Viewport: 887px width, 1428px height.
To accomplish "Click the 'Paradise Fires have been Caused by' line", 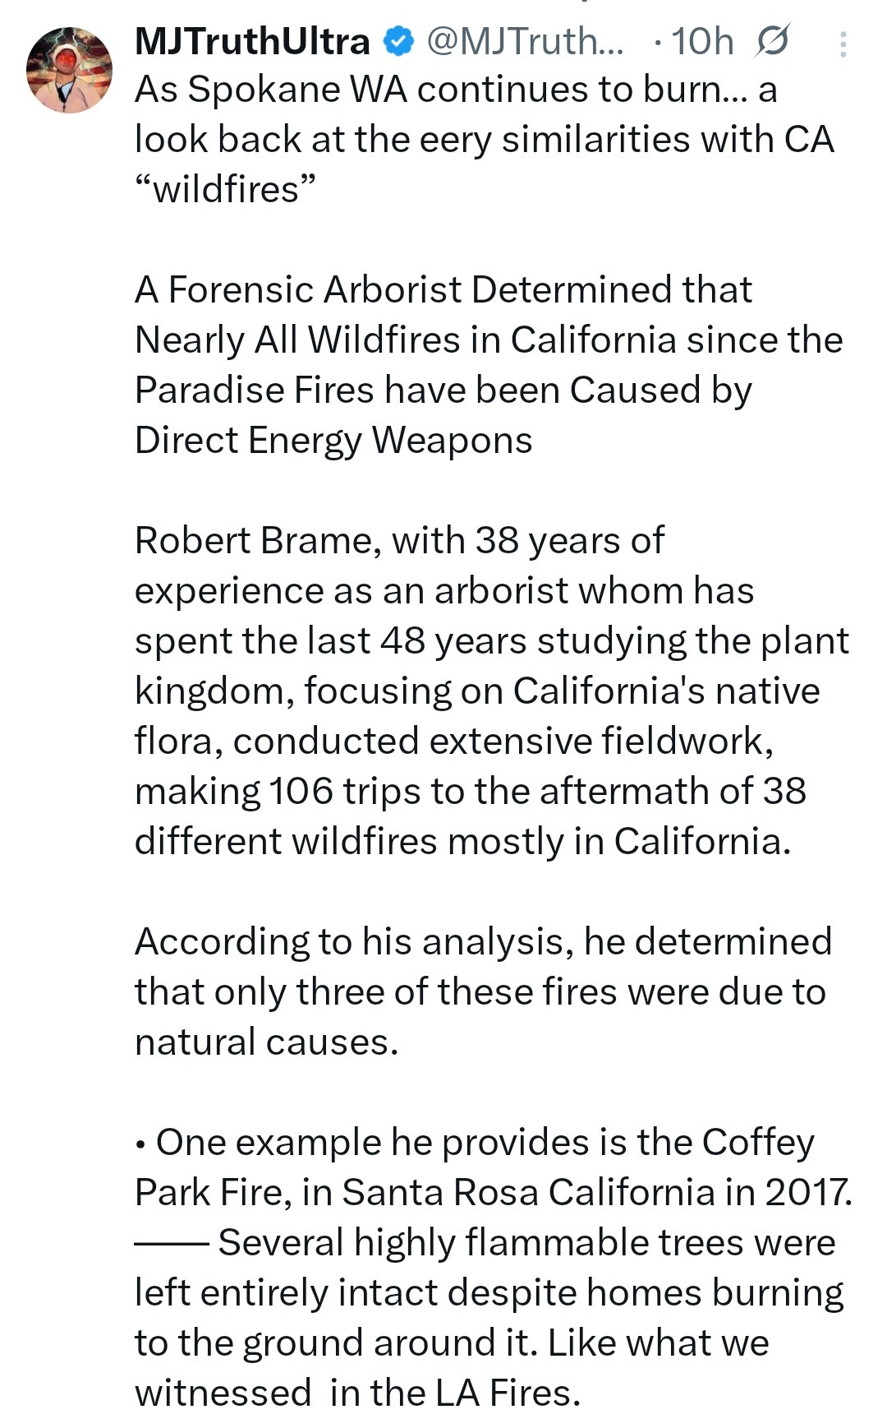I will tap(443, 391).
